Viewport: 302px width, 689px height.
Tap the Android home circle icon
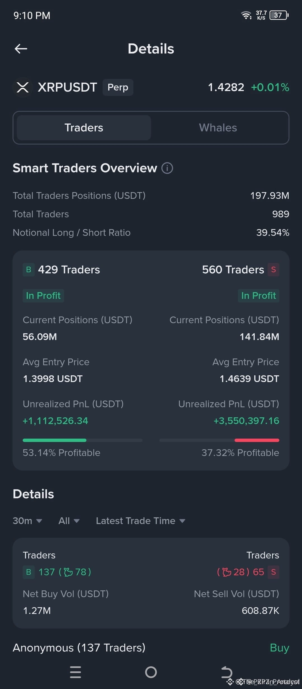coord(151,672)
